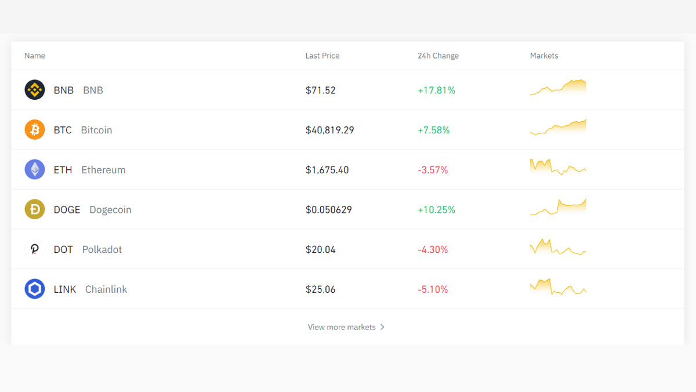696x392 pixels.
Task: Select the Polkadot coin name
Action: point(102,249)
